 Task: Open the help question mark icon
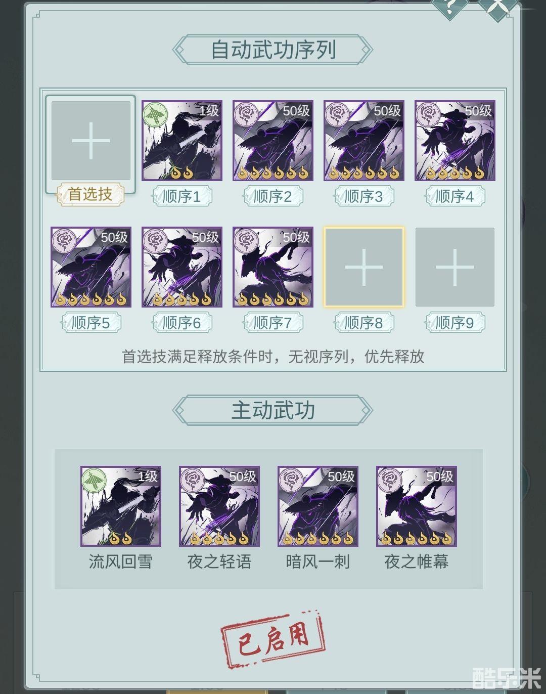coord(449,7)
